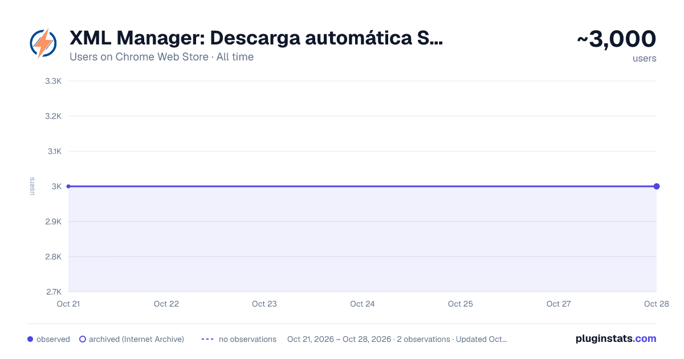The height and width of the screenshot is (359, 684).
Task: Select the Oct 21 data point on chart
Action: [x=68, y=186]
